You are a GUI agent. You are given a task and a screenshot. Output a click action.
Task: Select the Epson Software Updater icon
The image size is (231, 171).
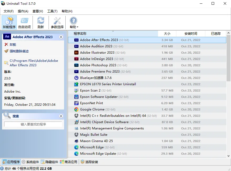76,97
